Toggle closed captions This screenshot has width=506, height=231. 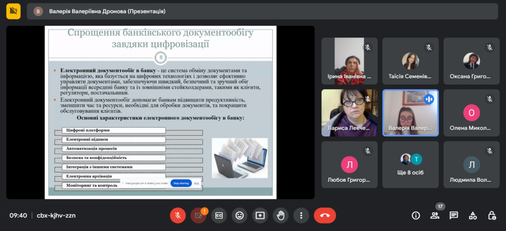(x=219, y=215)
